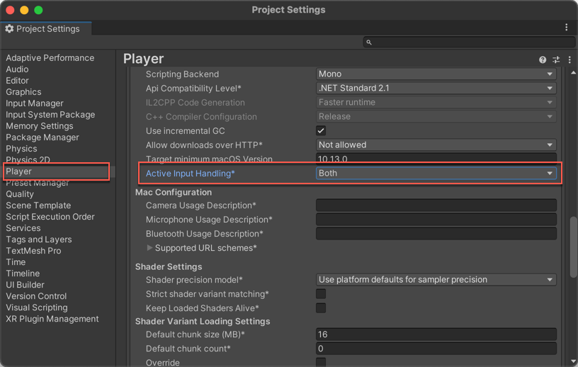Open XR Plugin Management settings
This screenshot has width=578, height=367.
[52, 319]
